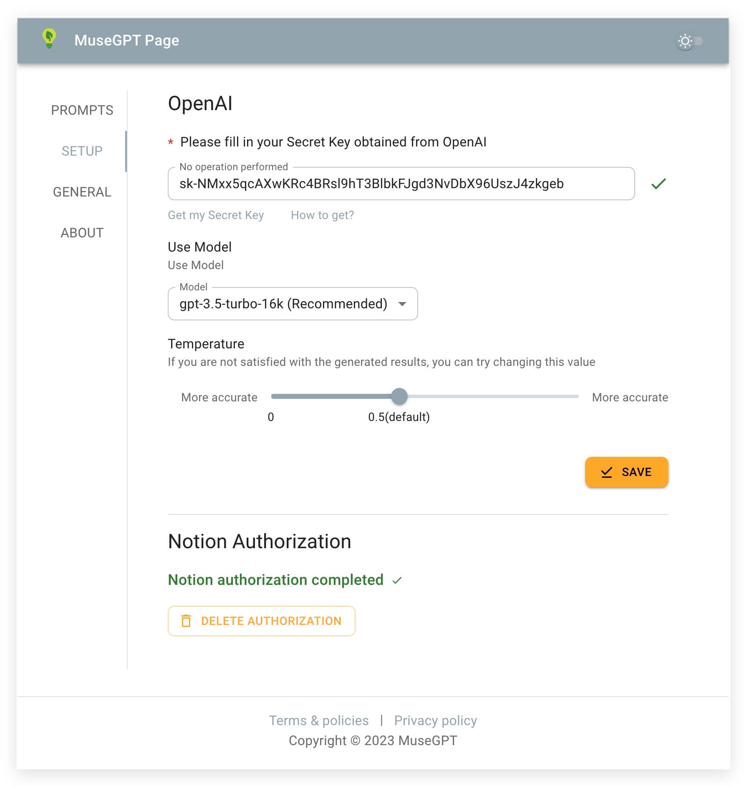Click the Notion Authorization heading
This screenshot has height=786, width=747.
(260, 542)
